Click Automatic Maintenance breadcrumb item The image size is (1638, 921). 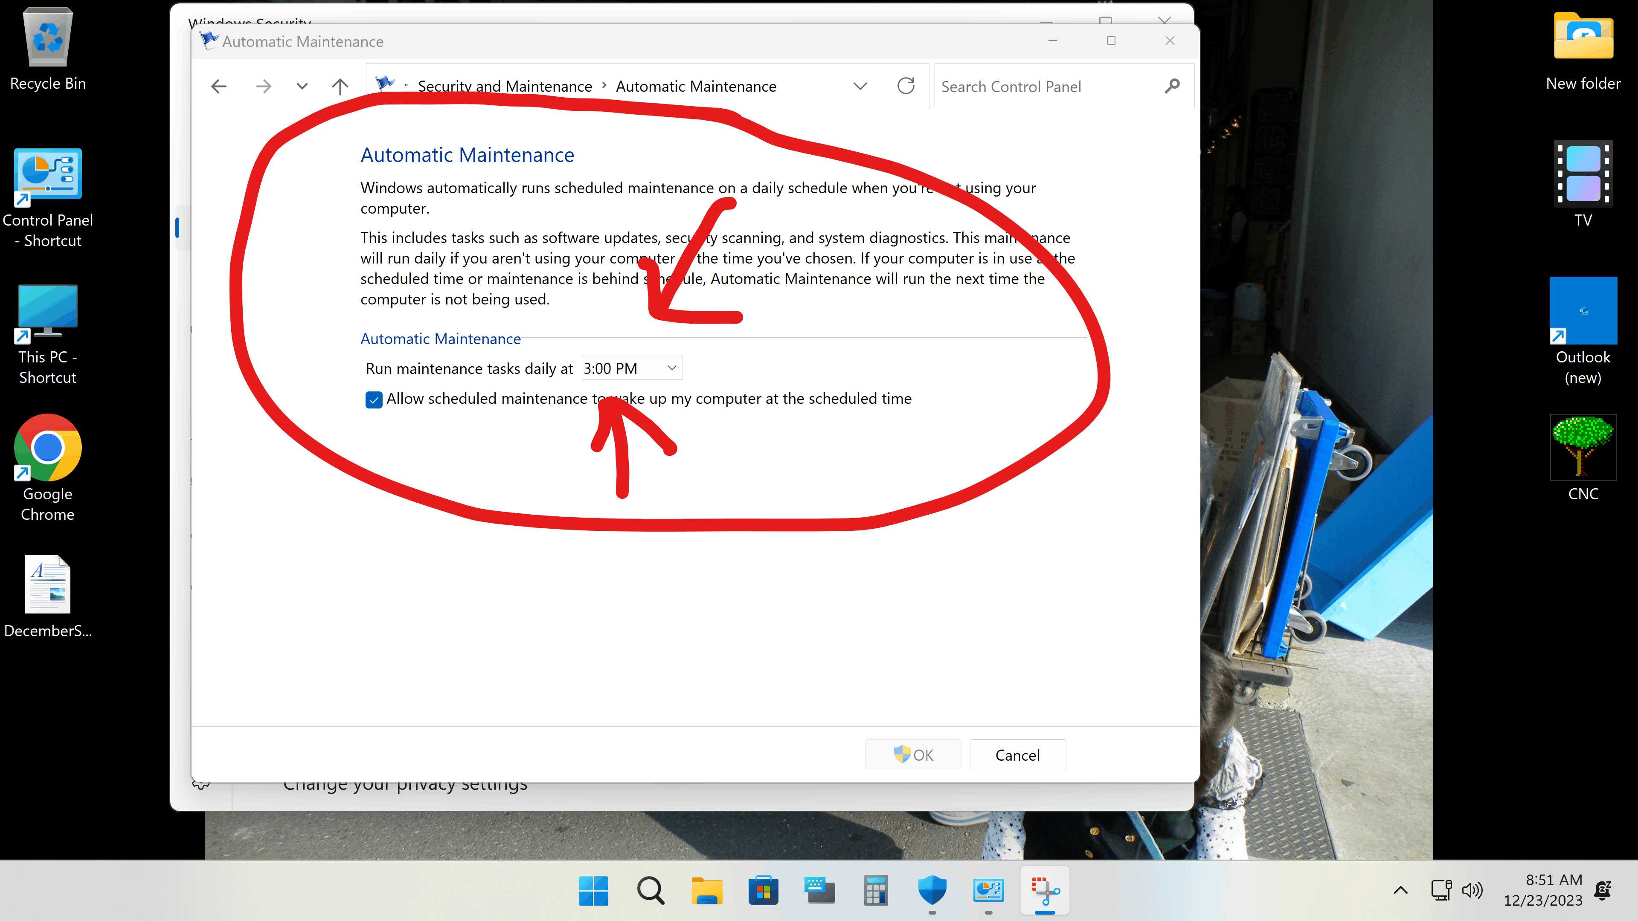click(x=696, y=87)
